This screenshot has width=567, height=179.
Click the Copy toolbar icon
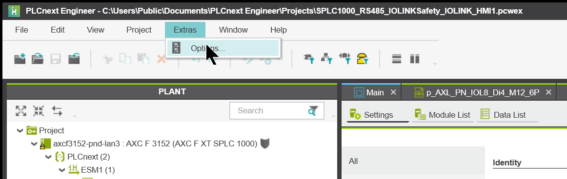[x=125, y=59]
